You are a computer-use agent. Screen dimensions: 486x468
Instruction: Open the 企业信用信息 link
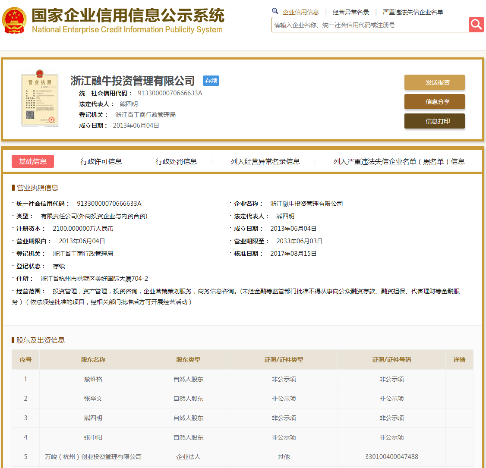301,12
